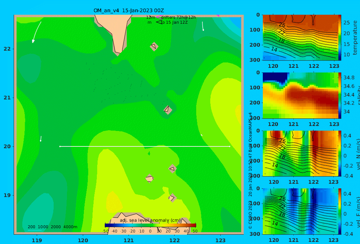
Task: Open the vel. E section panel
Action: (301, 211)
